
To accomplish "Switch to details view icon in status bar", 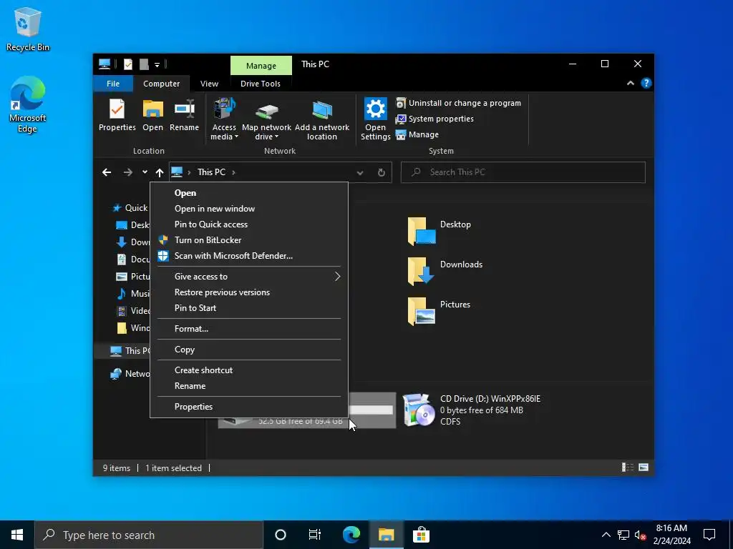I will tap(627, 468).
